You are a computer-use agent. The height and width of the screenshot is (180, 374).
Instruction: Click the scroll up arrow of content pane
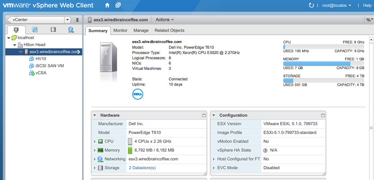(x=371, y=39)
